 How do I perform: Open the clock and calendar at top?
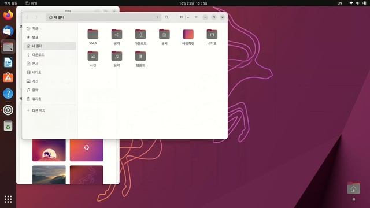click(x=193, y=3)
